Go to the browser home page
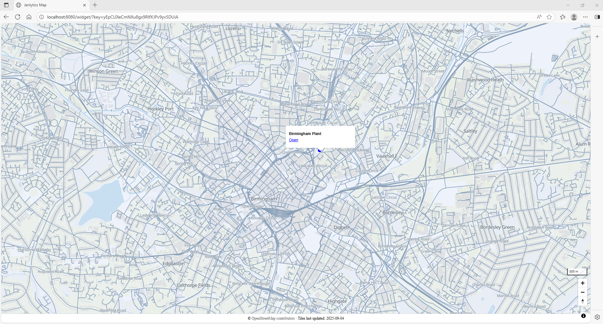This screenshot has width=603, height=324. (29, 17)
